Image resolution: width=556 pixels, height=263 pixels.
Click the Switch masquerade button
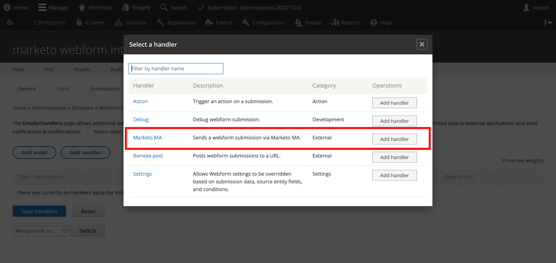coord(87,231)
